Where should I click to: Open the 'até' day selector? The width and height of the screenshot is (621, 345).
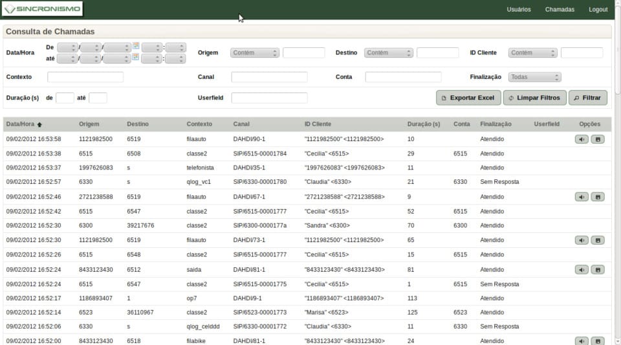[x=67, y=59]
